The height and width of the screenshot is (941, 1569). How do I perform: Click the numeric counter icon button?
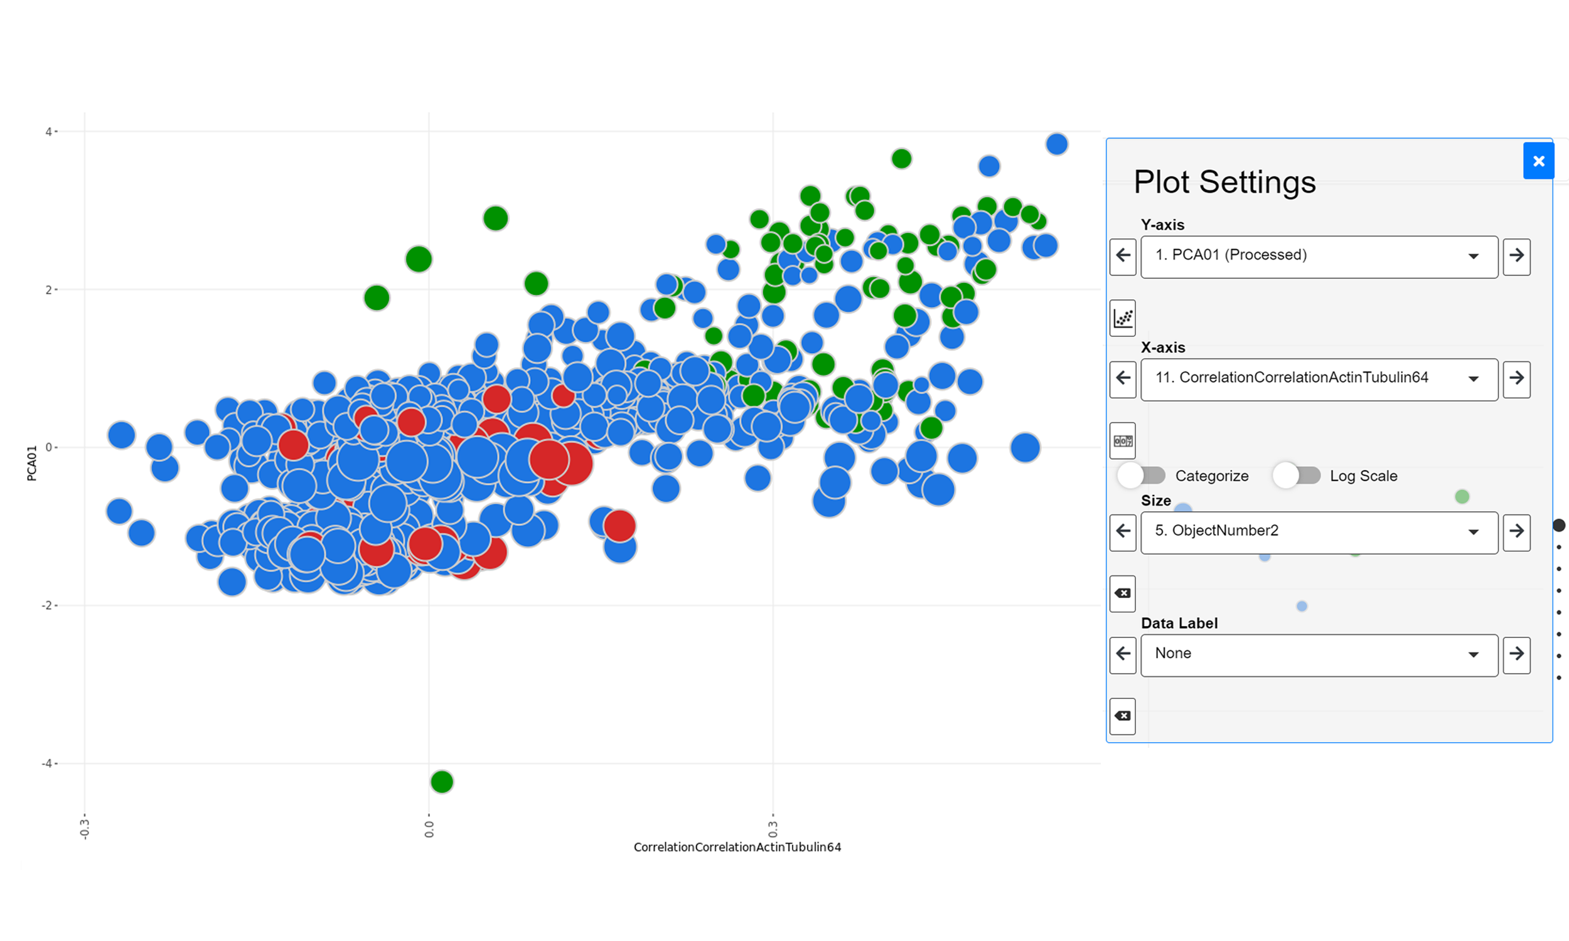coord(1123,440)
